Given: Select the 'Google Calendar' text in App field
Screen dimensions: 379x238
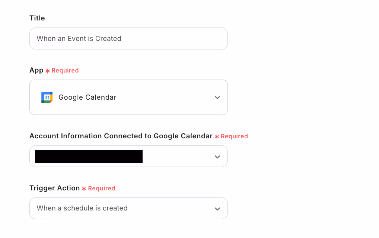Looking at the screenshot, I should tap(87, 97).
